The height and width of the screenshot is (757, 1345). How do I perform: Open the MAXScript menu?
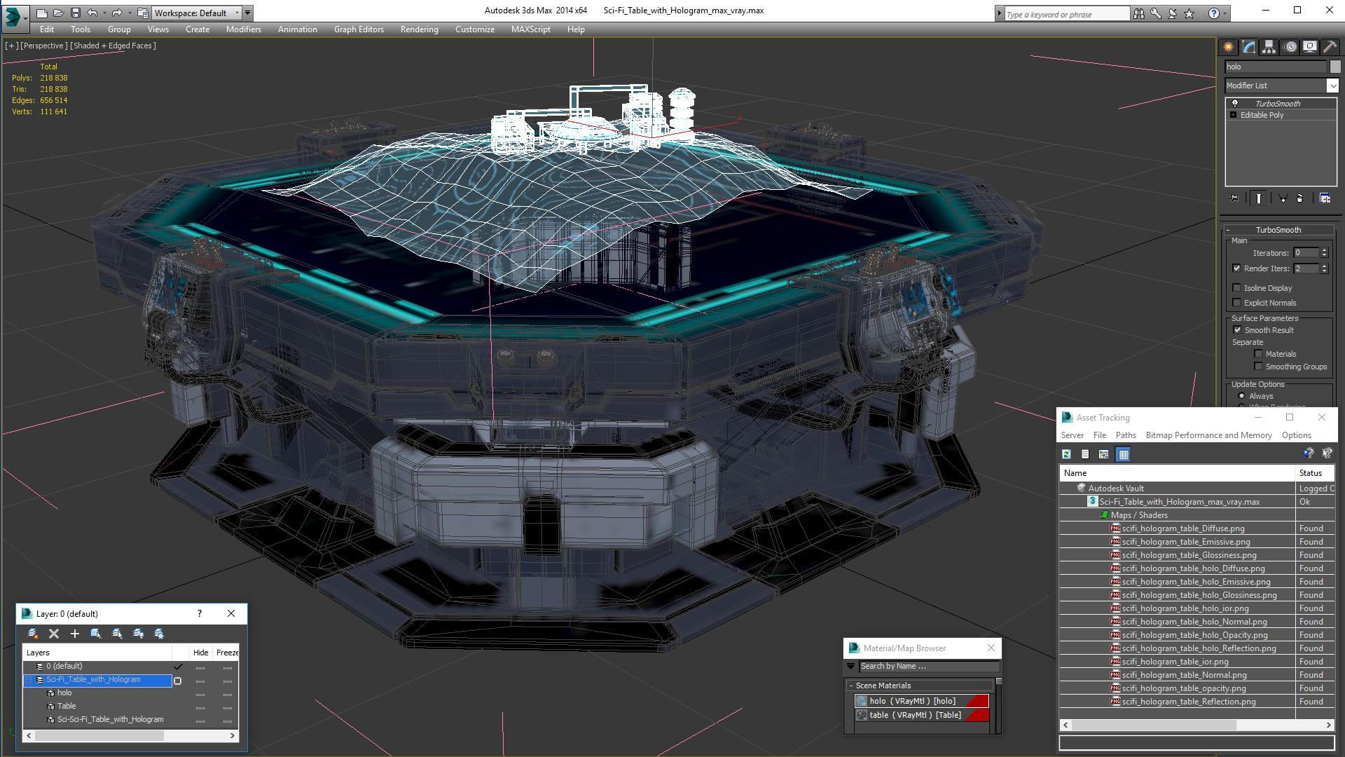coord(531,29)
